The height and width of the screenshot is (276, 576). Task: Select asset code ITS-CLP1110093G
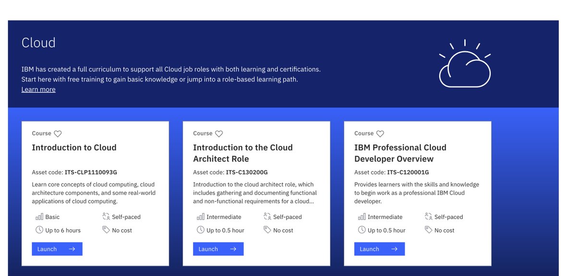pos(91,172)
